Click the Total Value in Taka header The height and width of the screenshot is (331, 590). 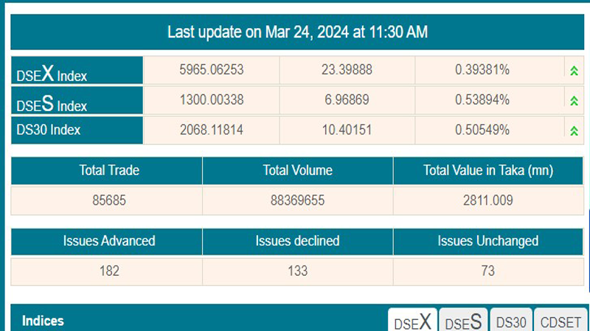487,171
